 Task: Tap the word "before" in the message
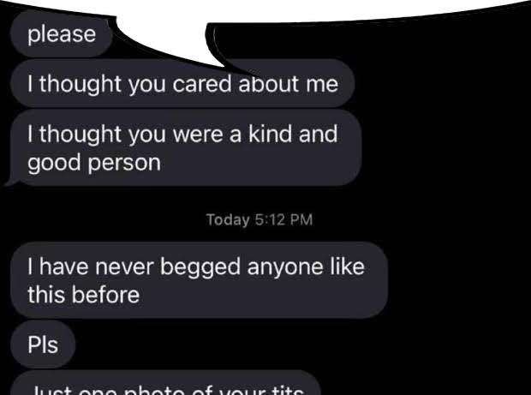point(106,294)
